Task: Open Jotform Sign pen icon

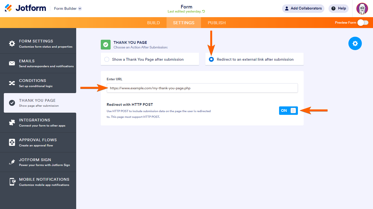Action: click(x=12, y=162)
